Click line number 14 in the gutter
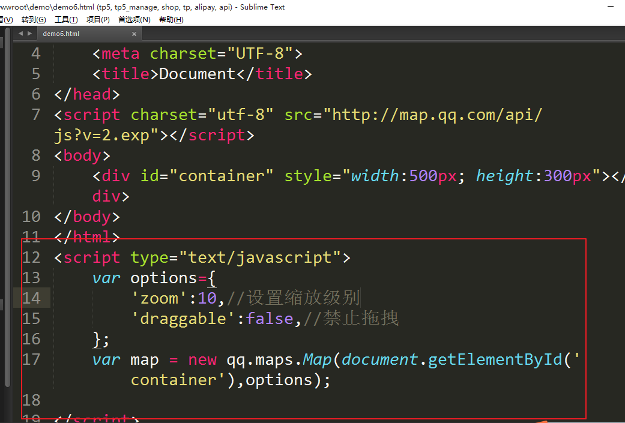 pos(31,298)
